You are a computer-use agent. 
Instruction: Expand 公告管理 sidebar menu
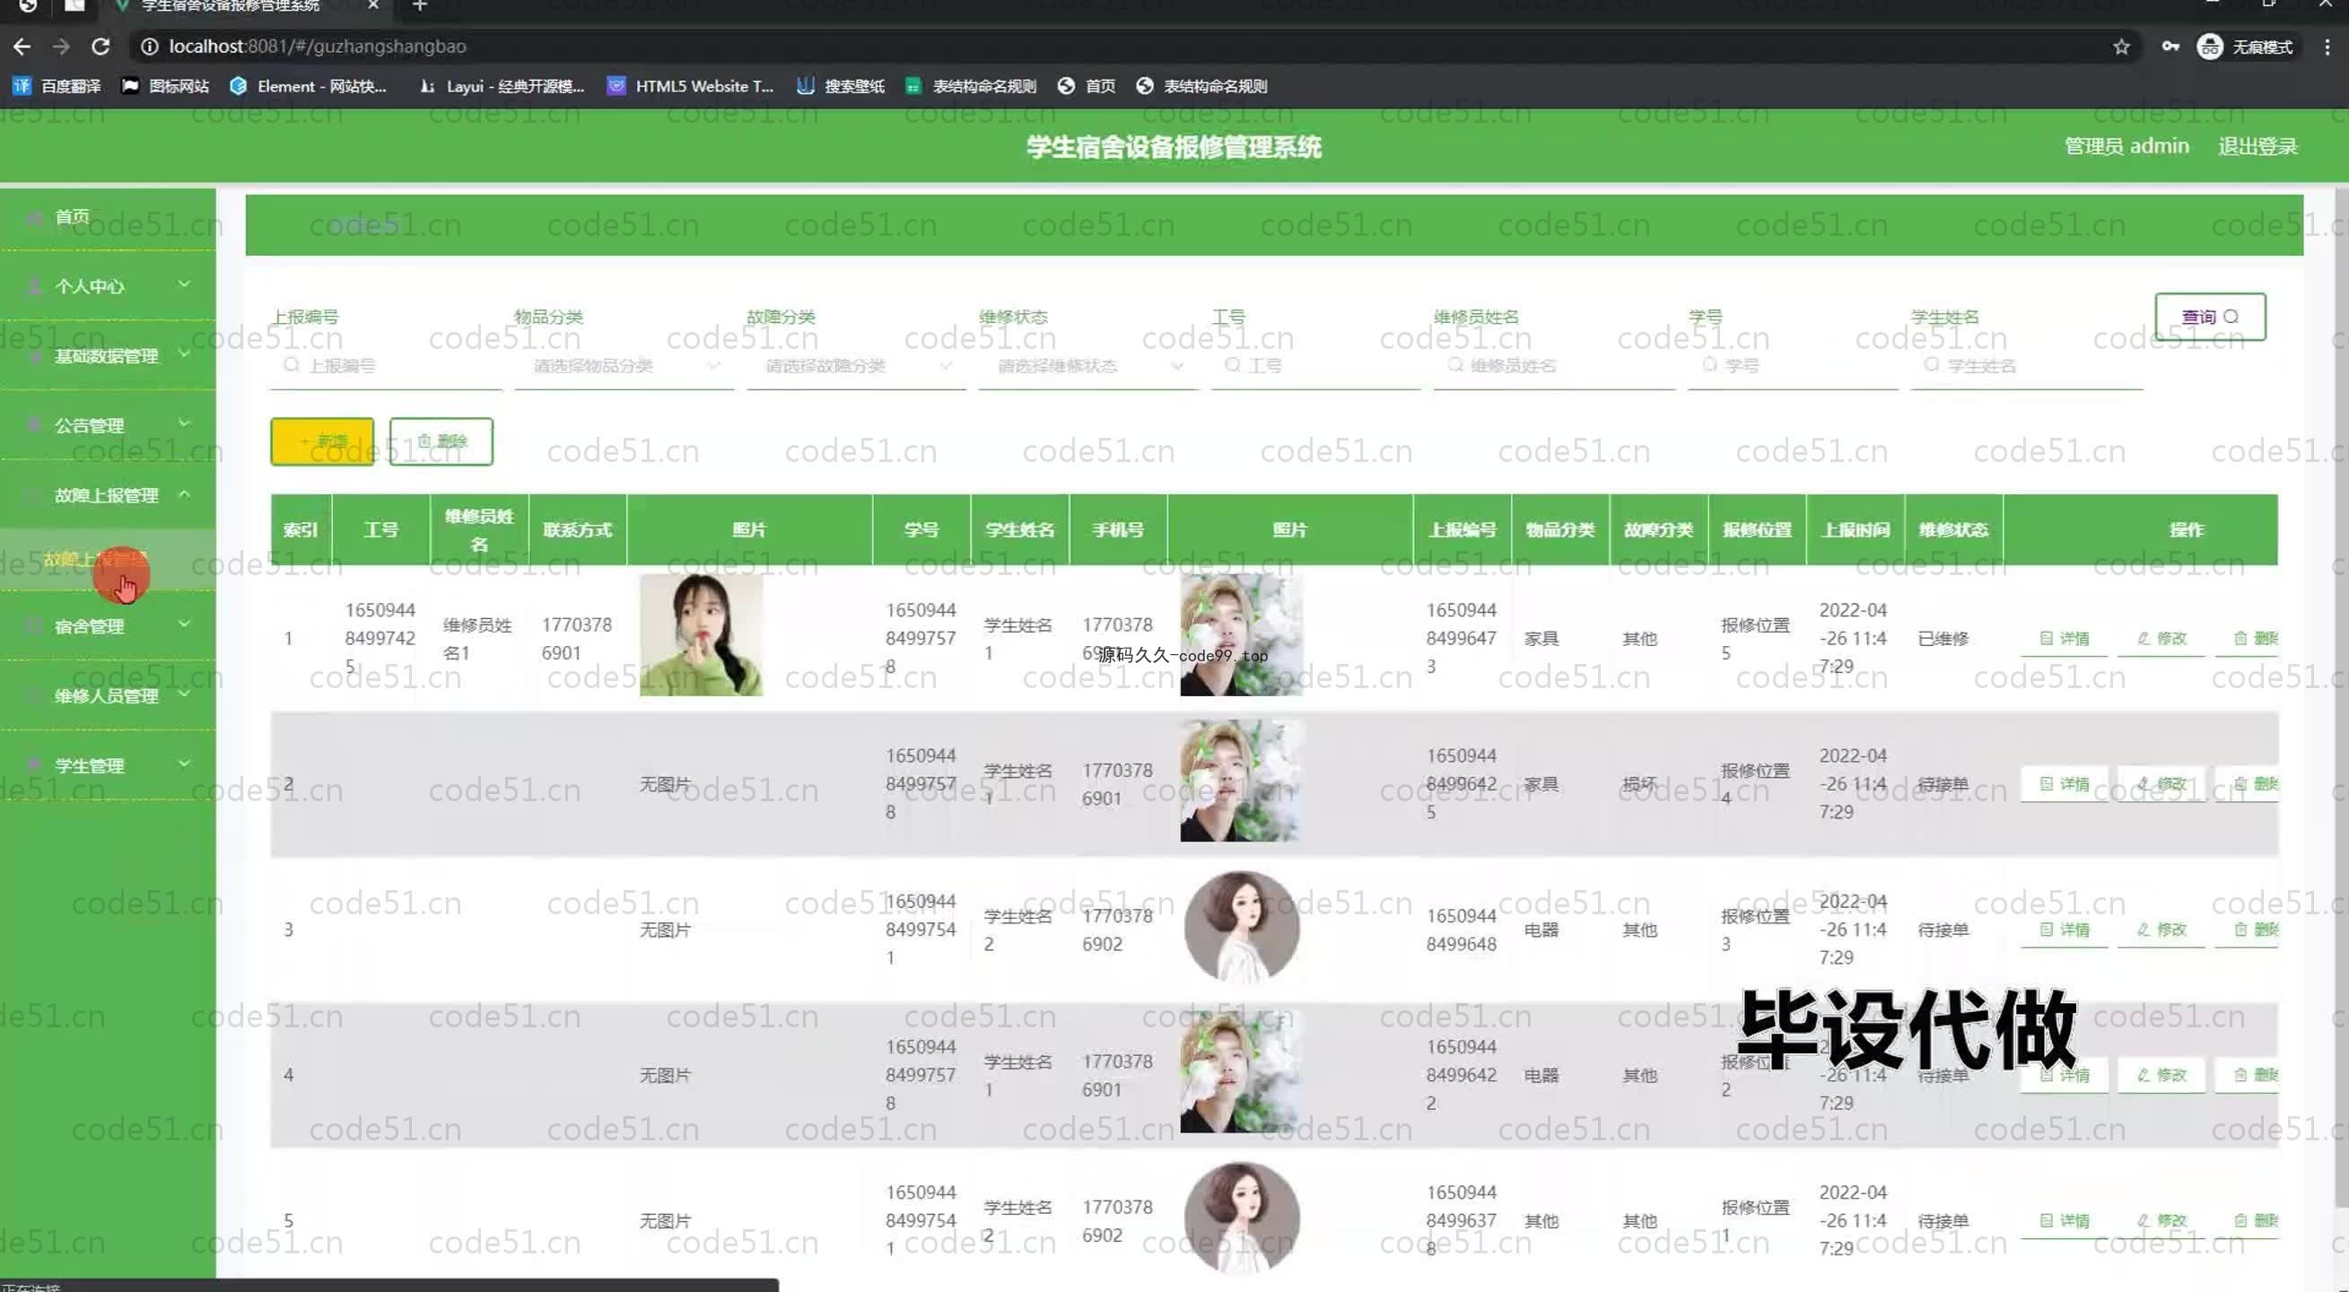108,425
